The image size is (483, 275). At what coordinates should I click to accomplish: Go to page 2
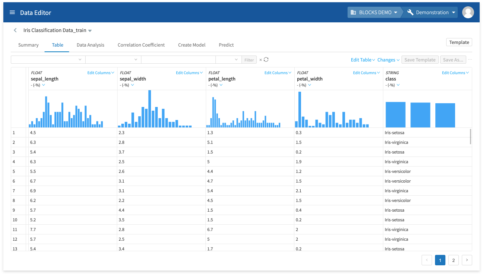(453, 260)
